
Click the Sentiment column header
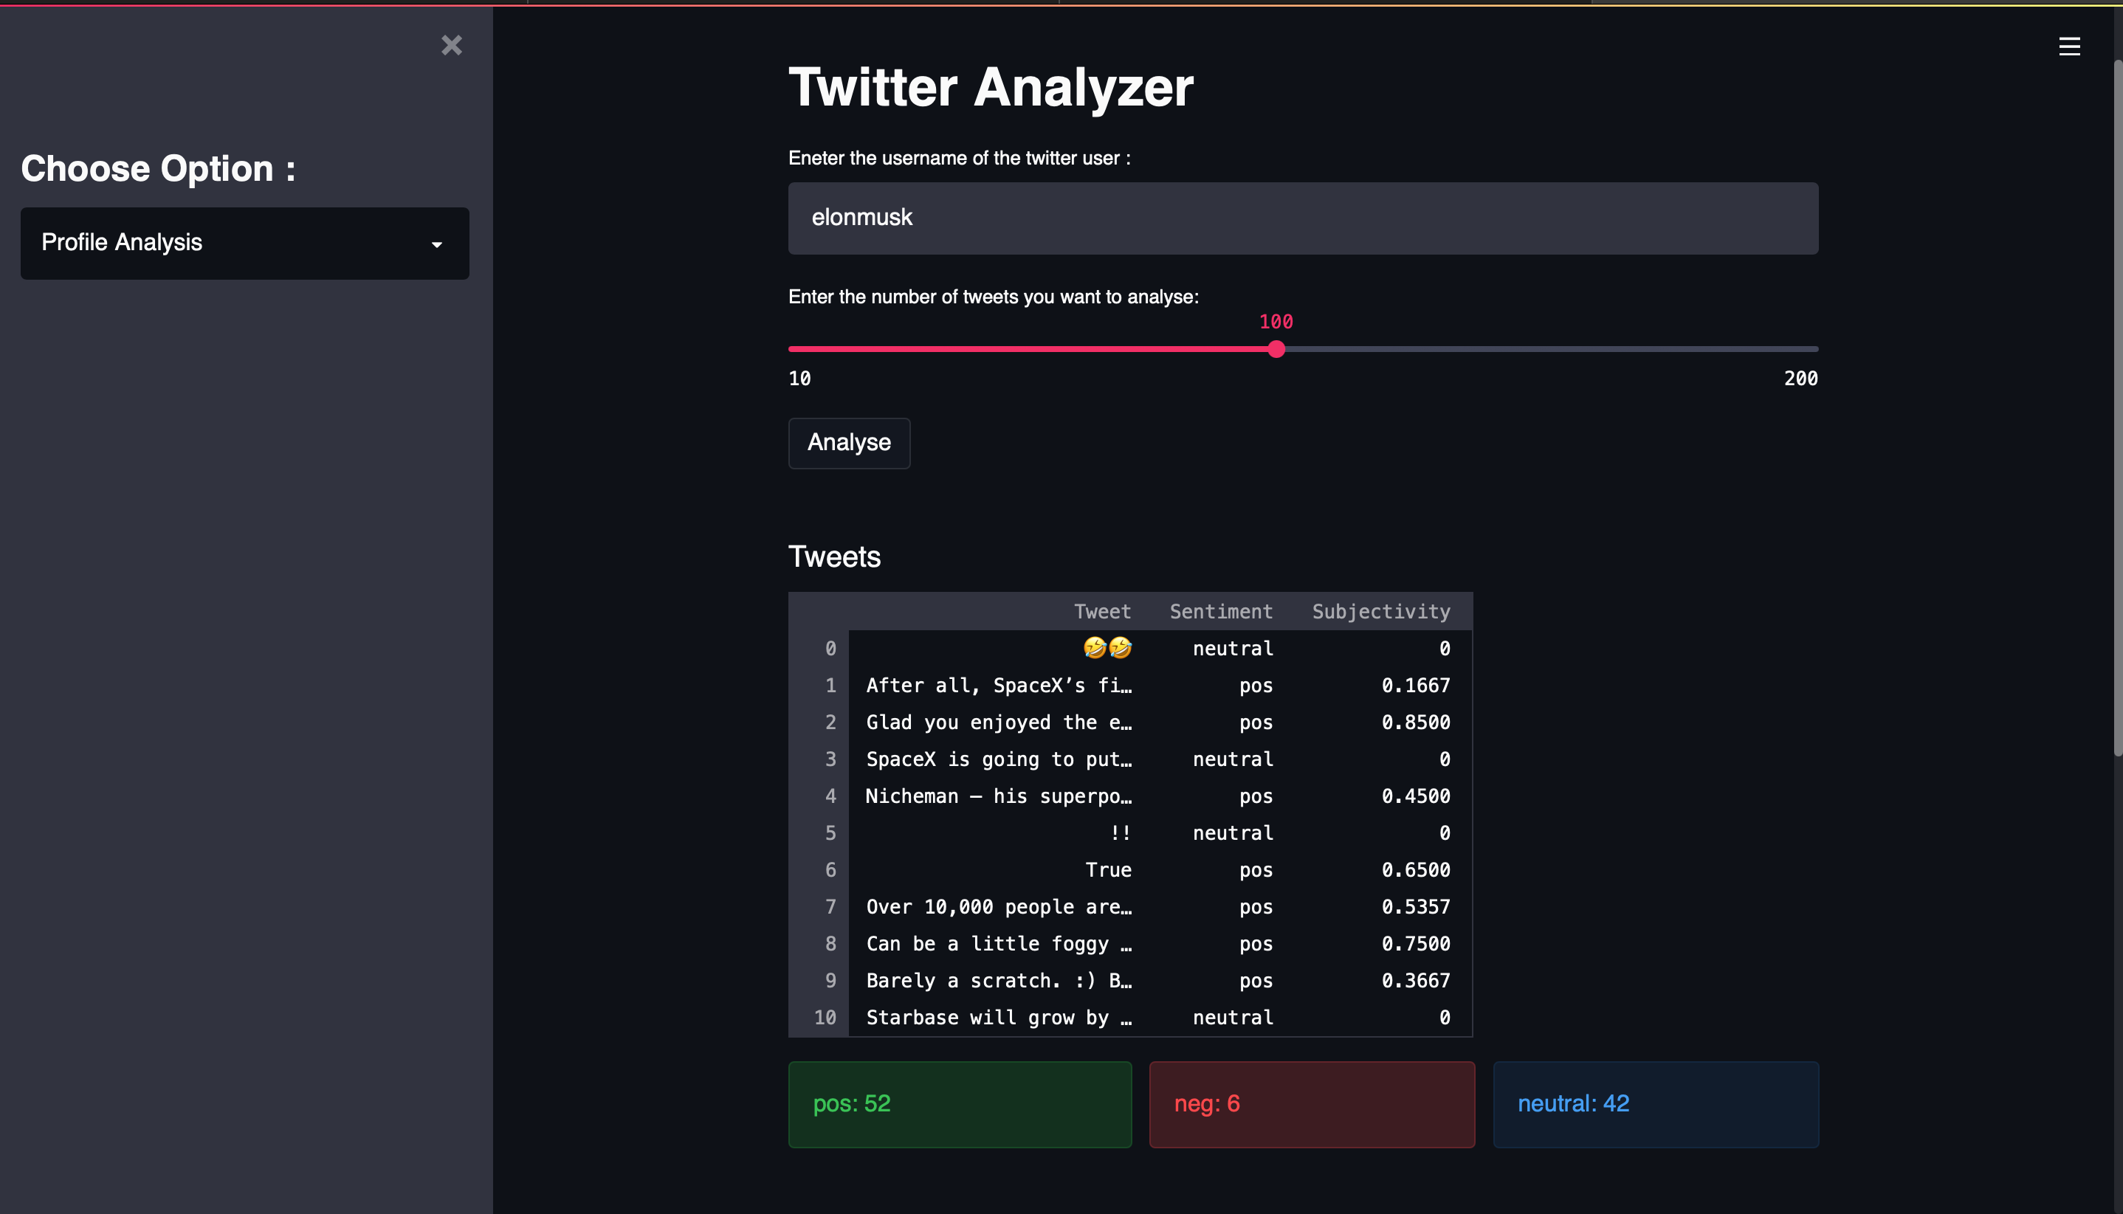point(1221,611)
